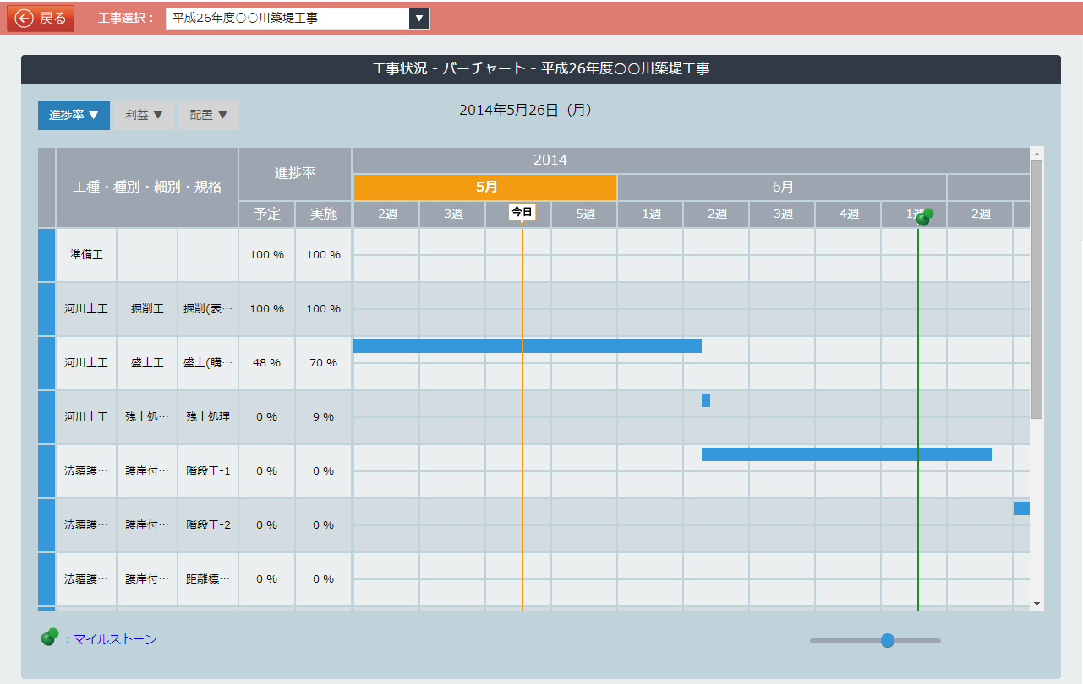Click the 工種・種別・細別・規格 header
The height and width of the screenshot is (684, 1083).
pyautogui.click(x=147, y=187)
